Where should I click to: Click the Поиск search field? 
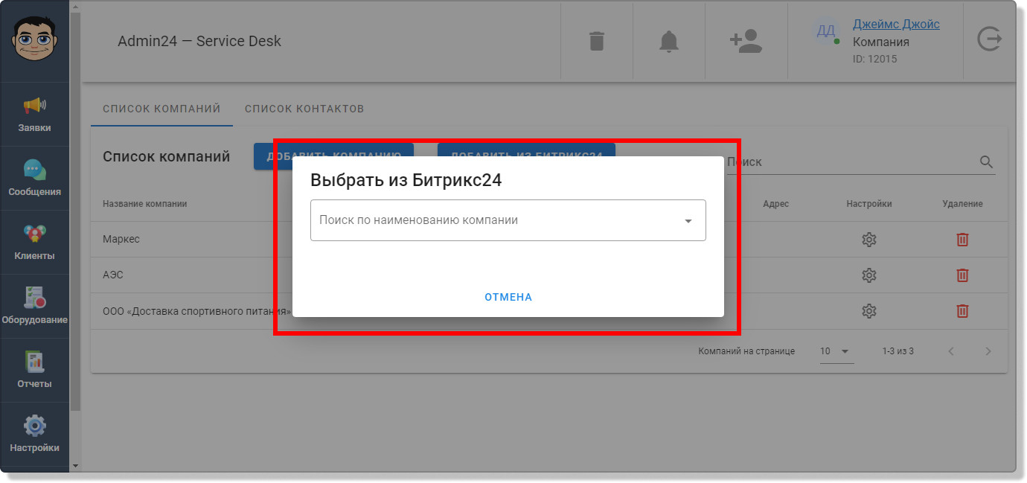(x=860, y=162)
